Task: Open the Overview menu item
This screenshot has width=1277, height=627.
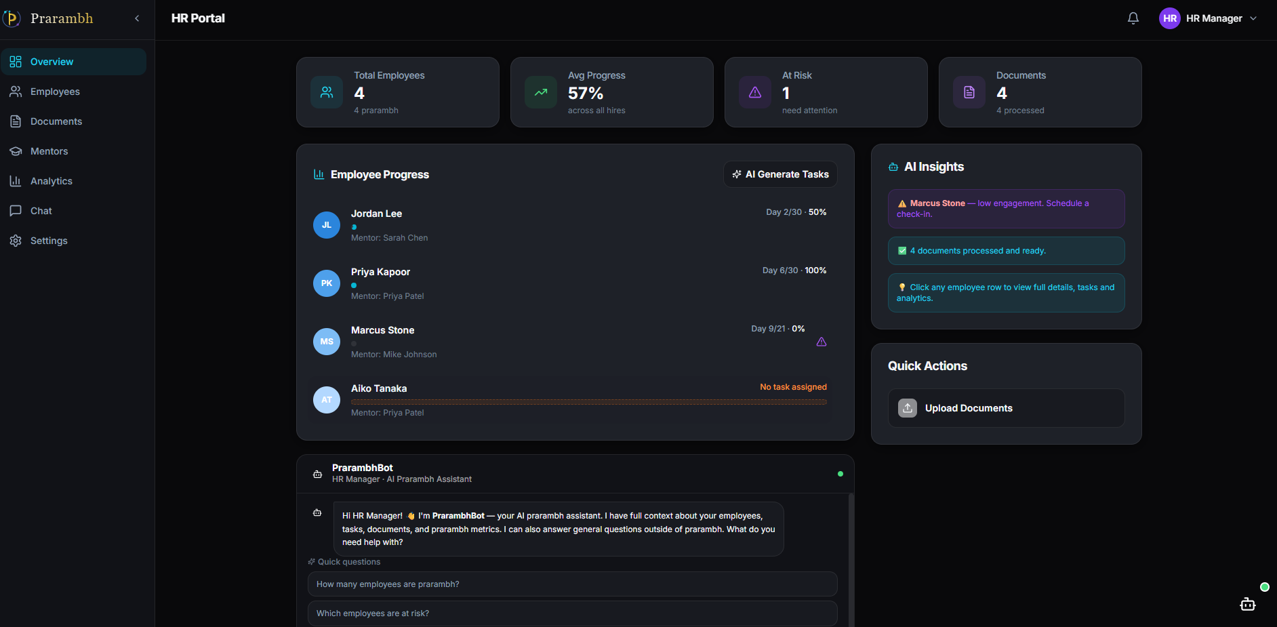Action: point(73,62)
